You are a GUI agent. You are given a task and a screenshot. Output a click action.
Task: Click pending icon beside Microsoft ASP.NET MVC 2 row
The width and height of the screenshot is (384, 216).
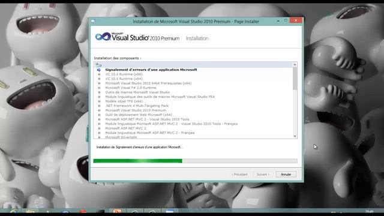click(x=99, y=128)
